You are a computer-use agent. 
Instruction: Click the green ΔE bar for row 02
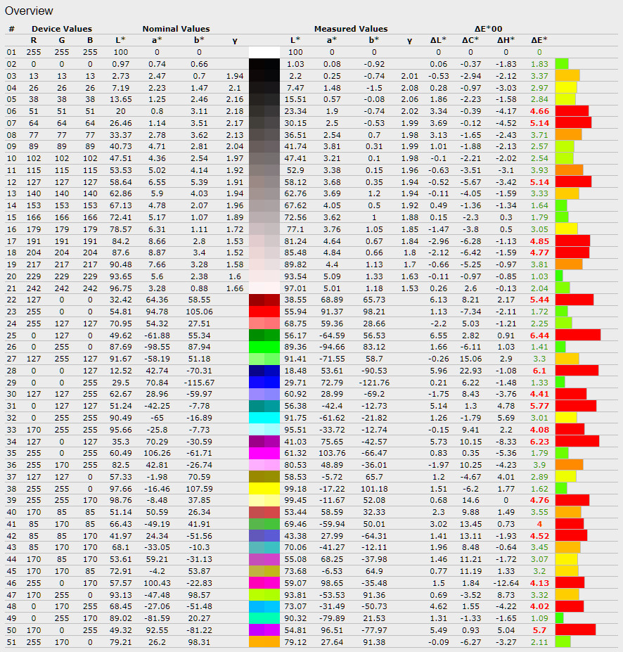click(x=561, y=64)
